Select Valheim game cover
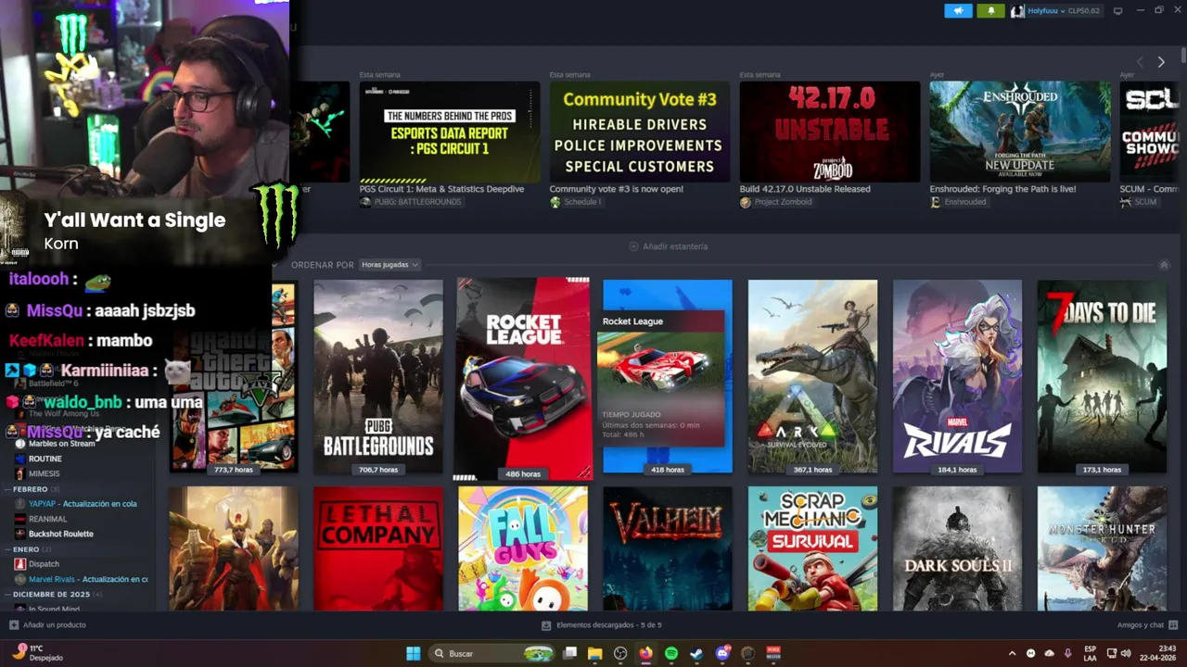This screenshot has height=667, width=1187. [x=668, y=548]
